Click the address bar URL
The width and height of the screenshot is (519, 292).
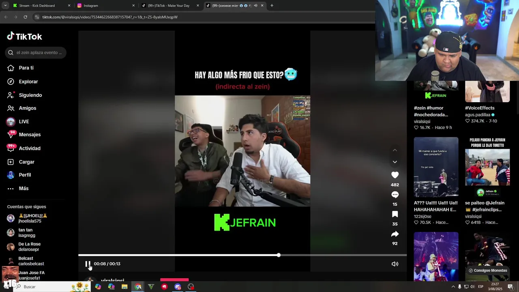click(x=110, y=17)
